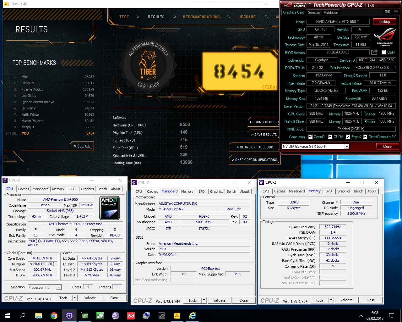This screenshot has width=402, height=322.
Task: Open the purple swirl torrent taskbar icon
Action: (116, 315)
